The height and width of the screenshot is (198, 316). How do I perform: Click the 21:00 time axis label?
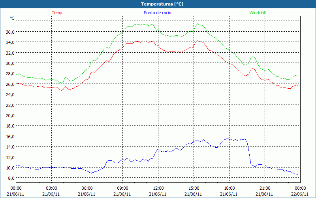click(x=265, y=188)
